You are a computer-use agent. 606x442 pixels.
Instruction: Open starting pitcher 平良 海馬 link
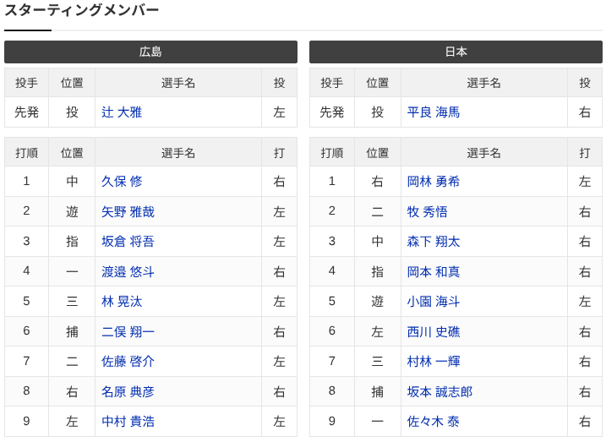(434, 112)
